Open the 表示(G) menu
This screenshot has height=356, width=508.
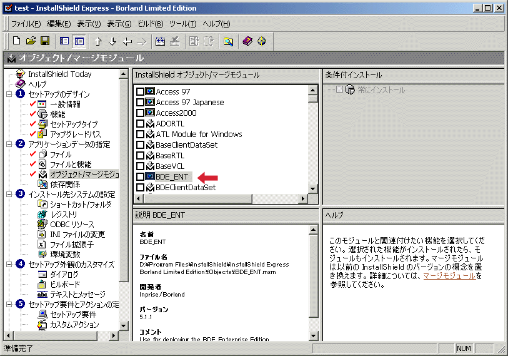point(119,24)
